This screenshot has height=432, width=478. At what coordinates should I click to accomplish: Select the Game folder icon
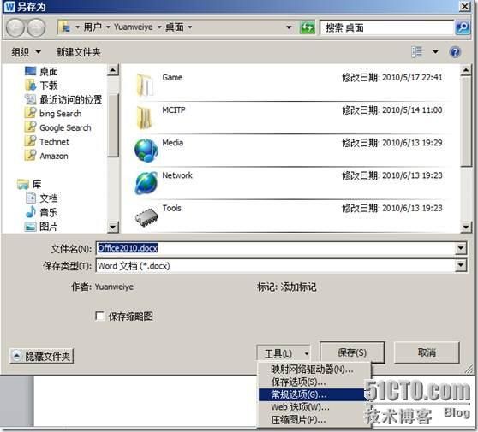146,85
